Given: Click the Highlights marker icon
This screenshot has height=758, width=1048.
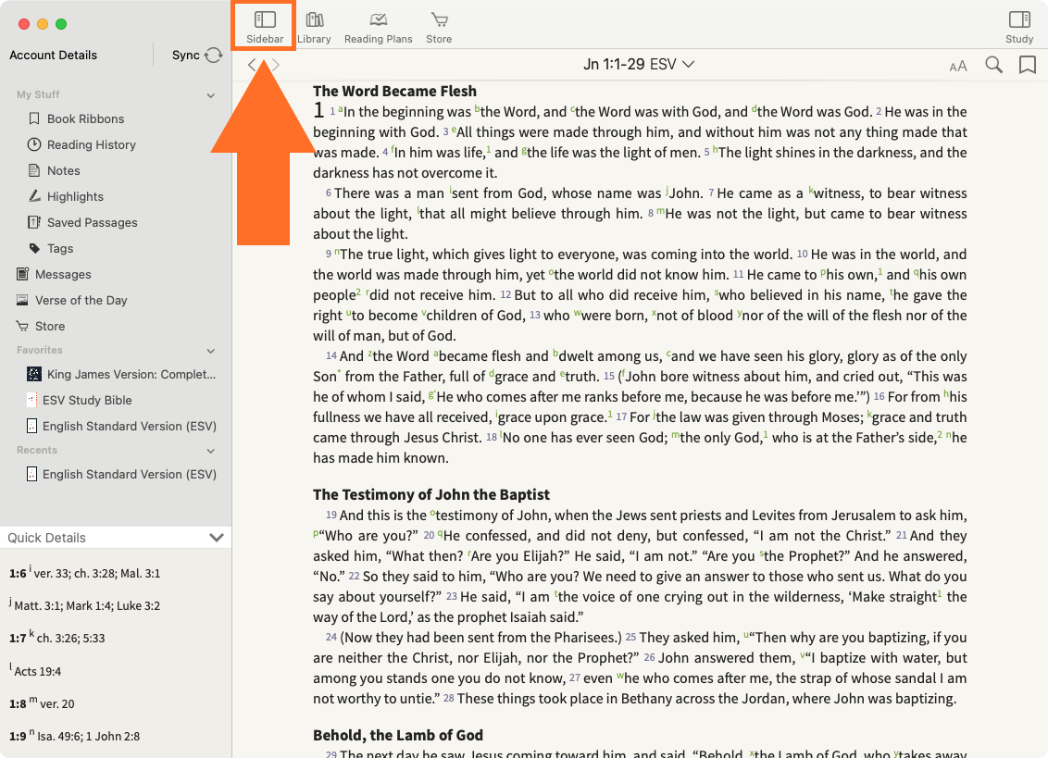Looking at the screenshot, I should (34, 196).
